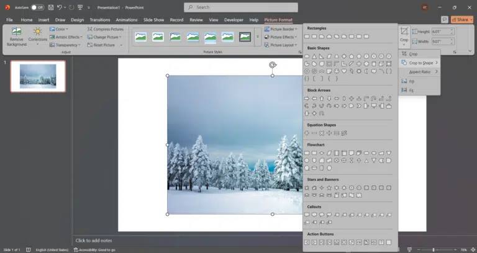Crop picture to the Heart shape
The image size is (477, 253).
tap(344, 71)
